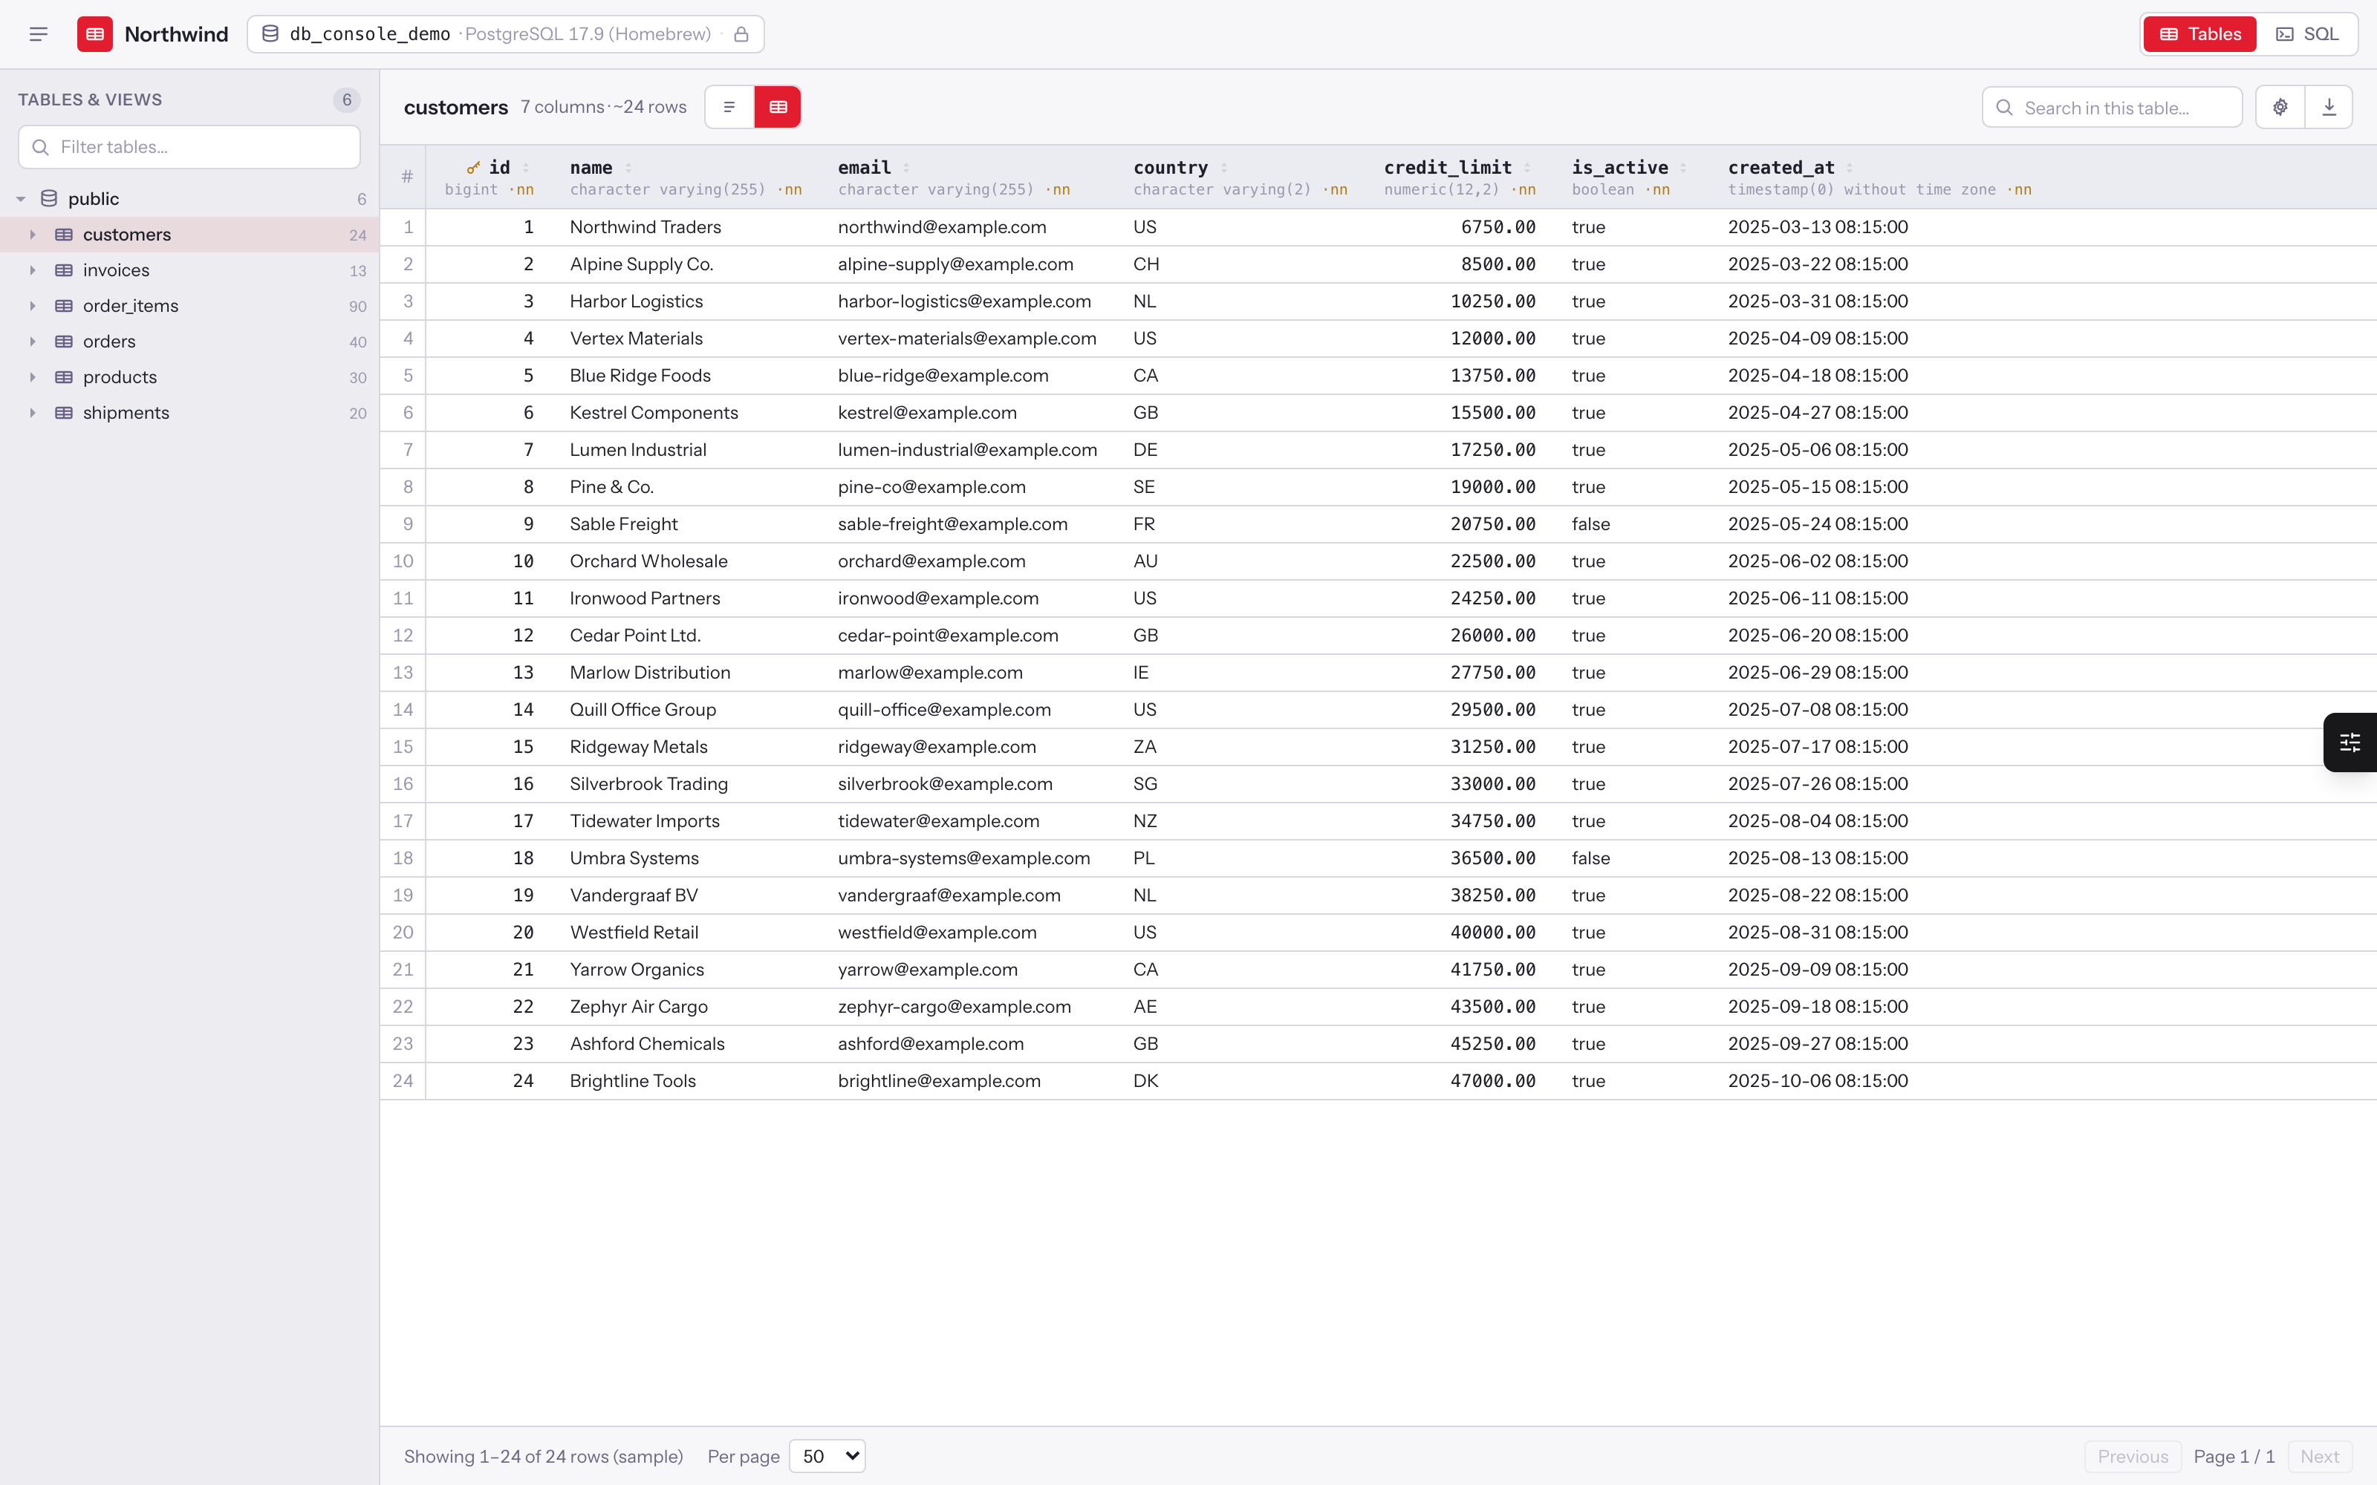
Task: Sort by the created_at column arrows
Action: point(1850,168)
